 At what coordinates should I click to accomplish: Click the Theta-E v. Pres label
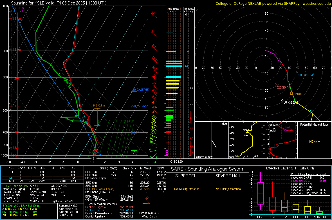246,132
